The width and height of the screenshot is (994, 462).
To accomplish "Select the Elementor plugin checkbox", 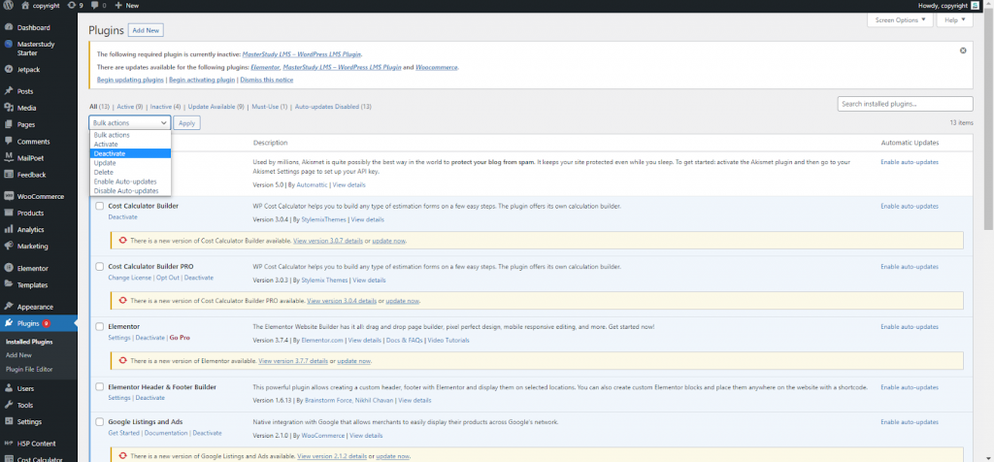I will (x=100, y=328).
